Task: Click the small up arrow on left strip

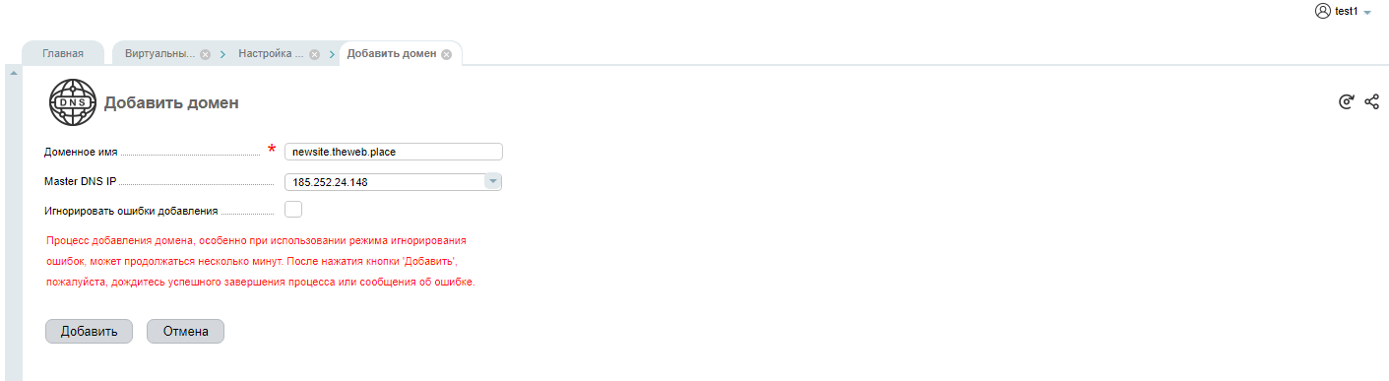Action: pyautogui.click(x=14, y=74)
